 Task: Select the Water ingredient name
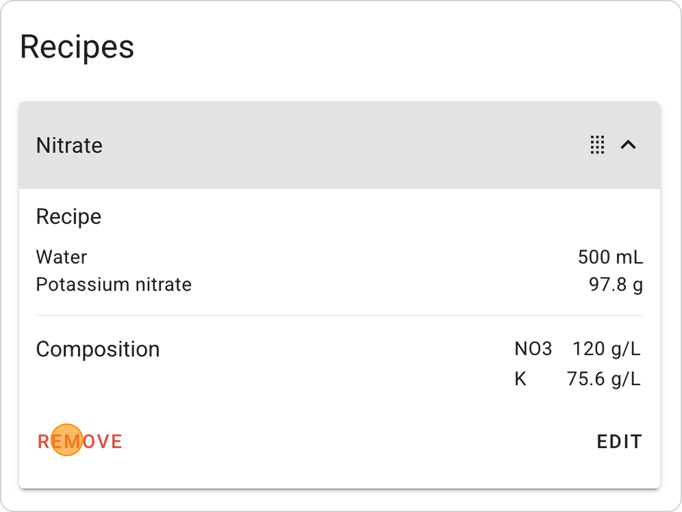(x=61, y=257)
